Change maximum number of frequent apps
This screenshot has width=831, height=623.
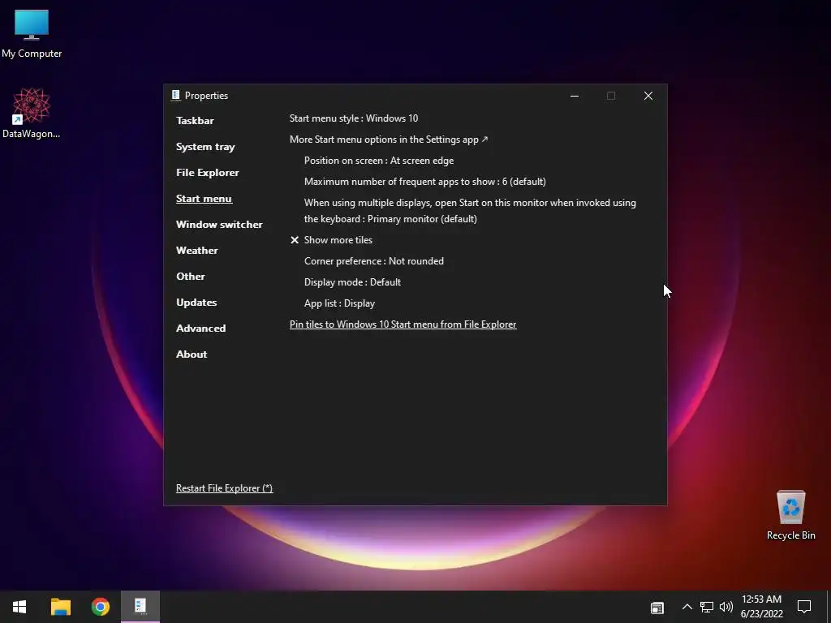coord(425,182)
